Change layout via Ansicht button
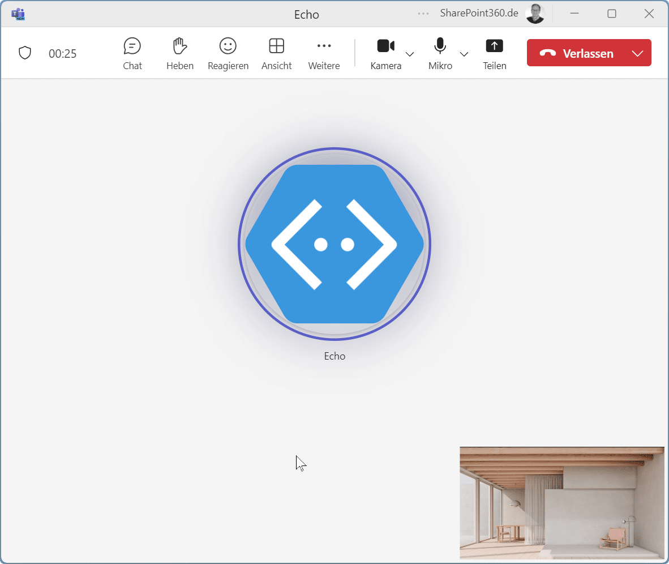 click(276, 54)
